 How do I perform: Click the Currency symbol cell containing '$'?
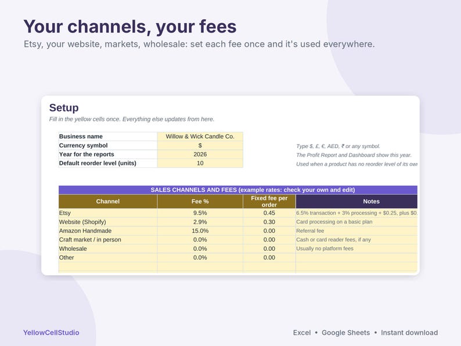coord(200,146)
